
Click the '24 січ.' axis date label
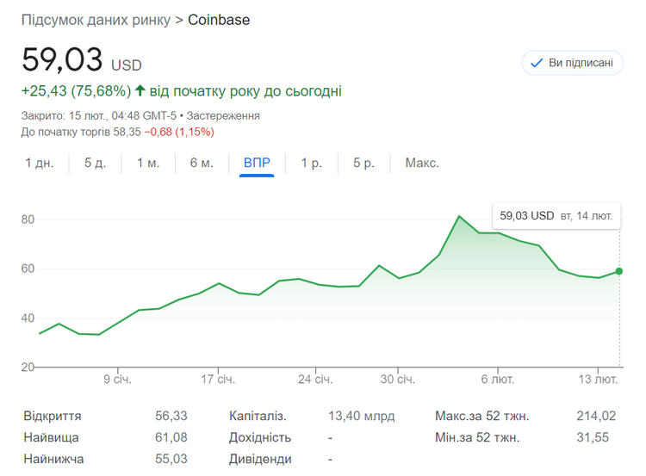(x=315, y=380)
